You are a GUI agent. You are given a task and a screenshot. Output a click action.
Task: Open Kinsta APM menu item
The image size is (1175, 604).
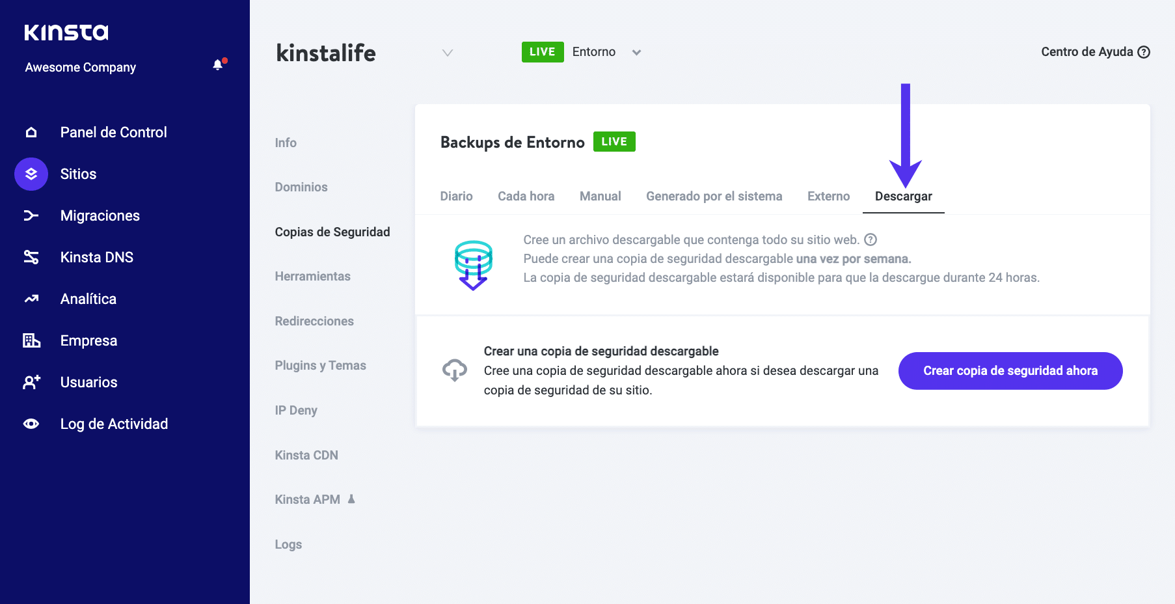pos(308,500)
